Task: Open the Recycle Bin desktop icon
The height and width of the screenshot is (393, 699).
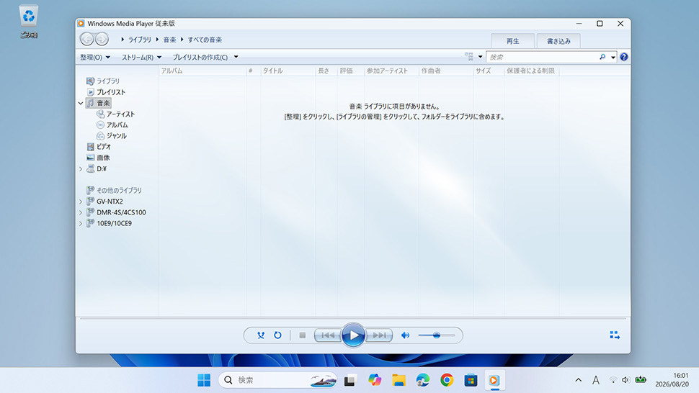Action: 29,22
